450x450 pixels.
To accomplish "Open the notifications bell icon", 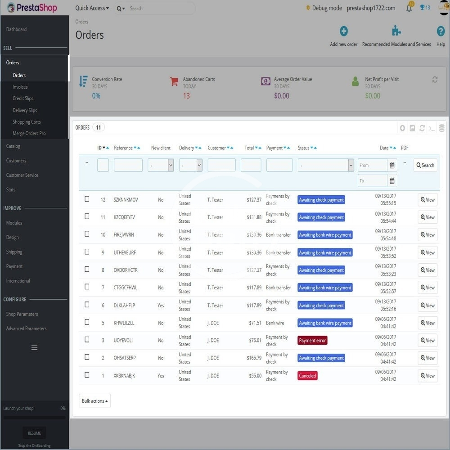I will pyautogui.click(x=409, y=8).
